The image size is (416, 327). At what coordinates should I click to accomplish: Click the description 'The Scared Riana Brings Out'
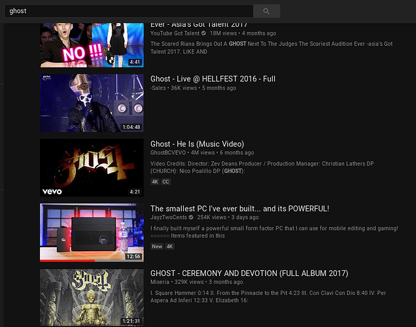[x=271, y=48]
